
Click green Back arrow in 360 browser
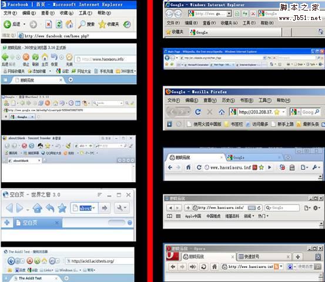click(x=5, y=57)
